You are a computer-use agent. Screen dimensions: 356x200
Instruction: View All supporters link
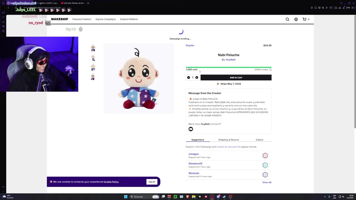point(267,182)
